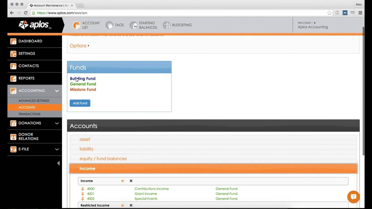
Task: Click General Fund in Contributions Income row
Action: 226,189
